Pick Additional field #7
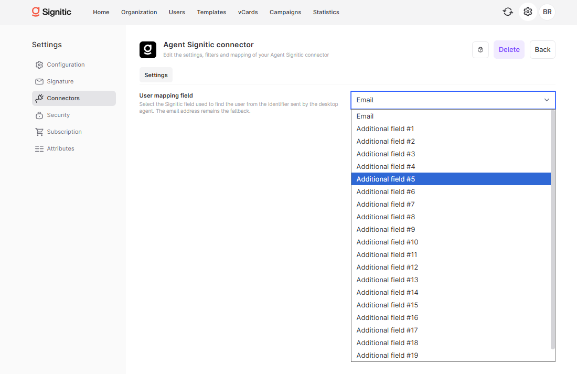Screen dimensions: 577x374 [451, 204]
